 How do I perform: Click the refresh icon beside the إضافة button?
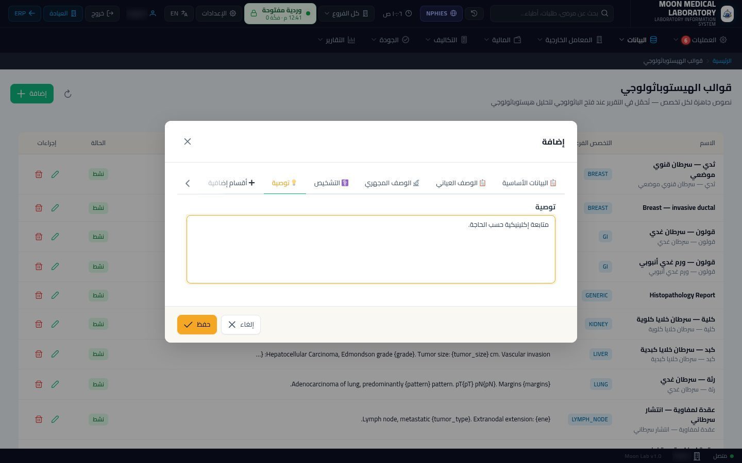pyautogui.click(x=68, y=94)
